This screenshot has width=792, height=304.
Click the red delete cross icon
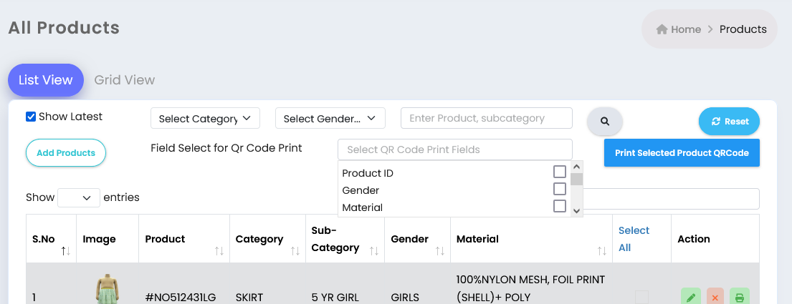tap(715, 298)
